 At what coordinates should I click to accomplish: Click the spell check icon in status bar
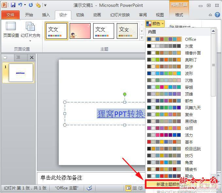coord(89,188)
